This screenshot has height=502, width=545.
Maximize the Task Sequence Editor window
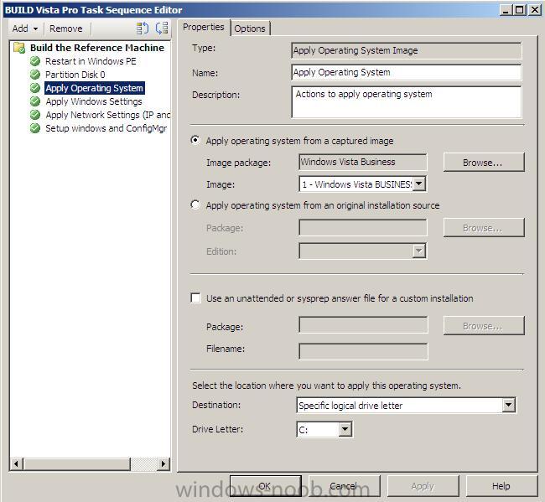(519, 10)
